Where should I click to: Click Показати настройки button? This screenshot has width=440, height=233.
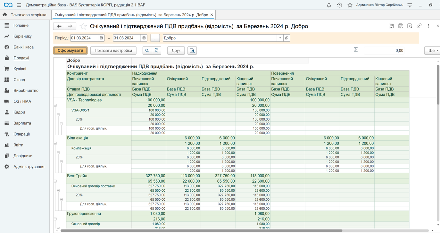(x=113, y=51)
